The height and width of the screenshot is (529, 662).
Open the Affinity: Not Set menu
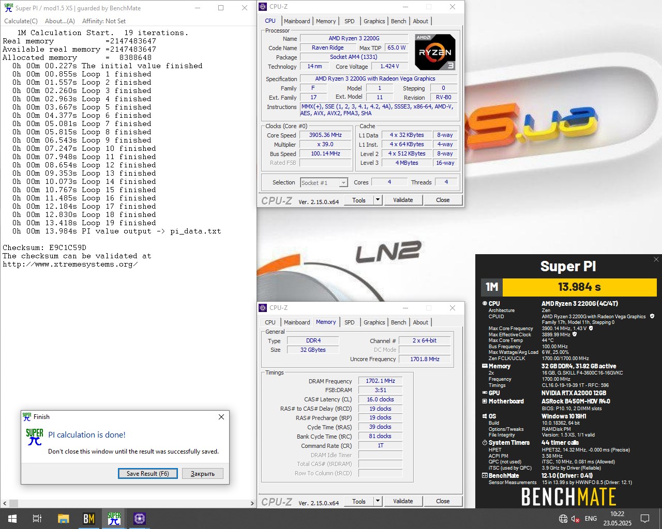(x=104, y=21)
